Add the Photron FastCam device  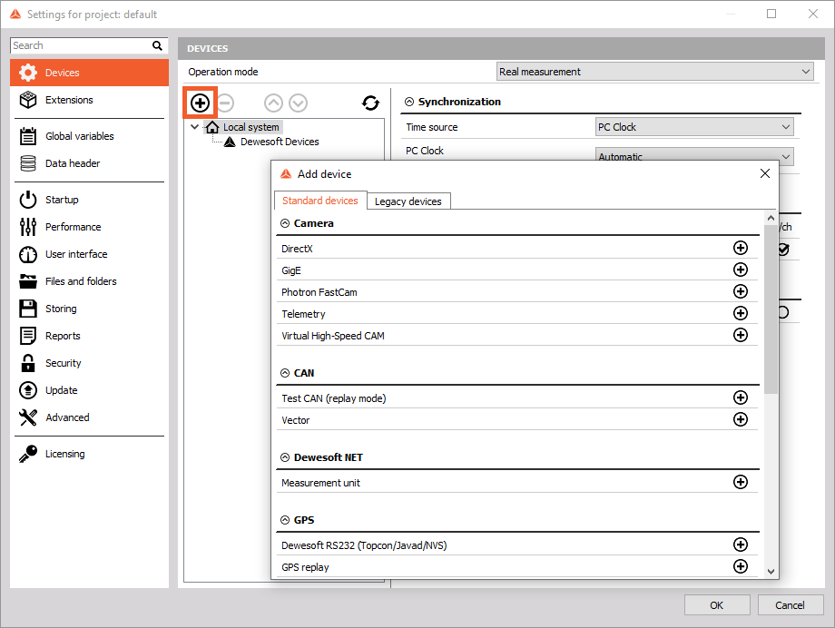[x=741, y=291]
